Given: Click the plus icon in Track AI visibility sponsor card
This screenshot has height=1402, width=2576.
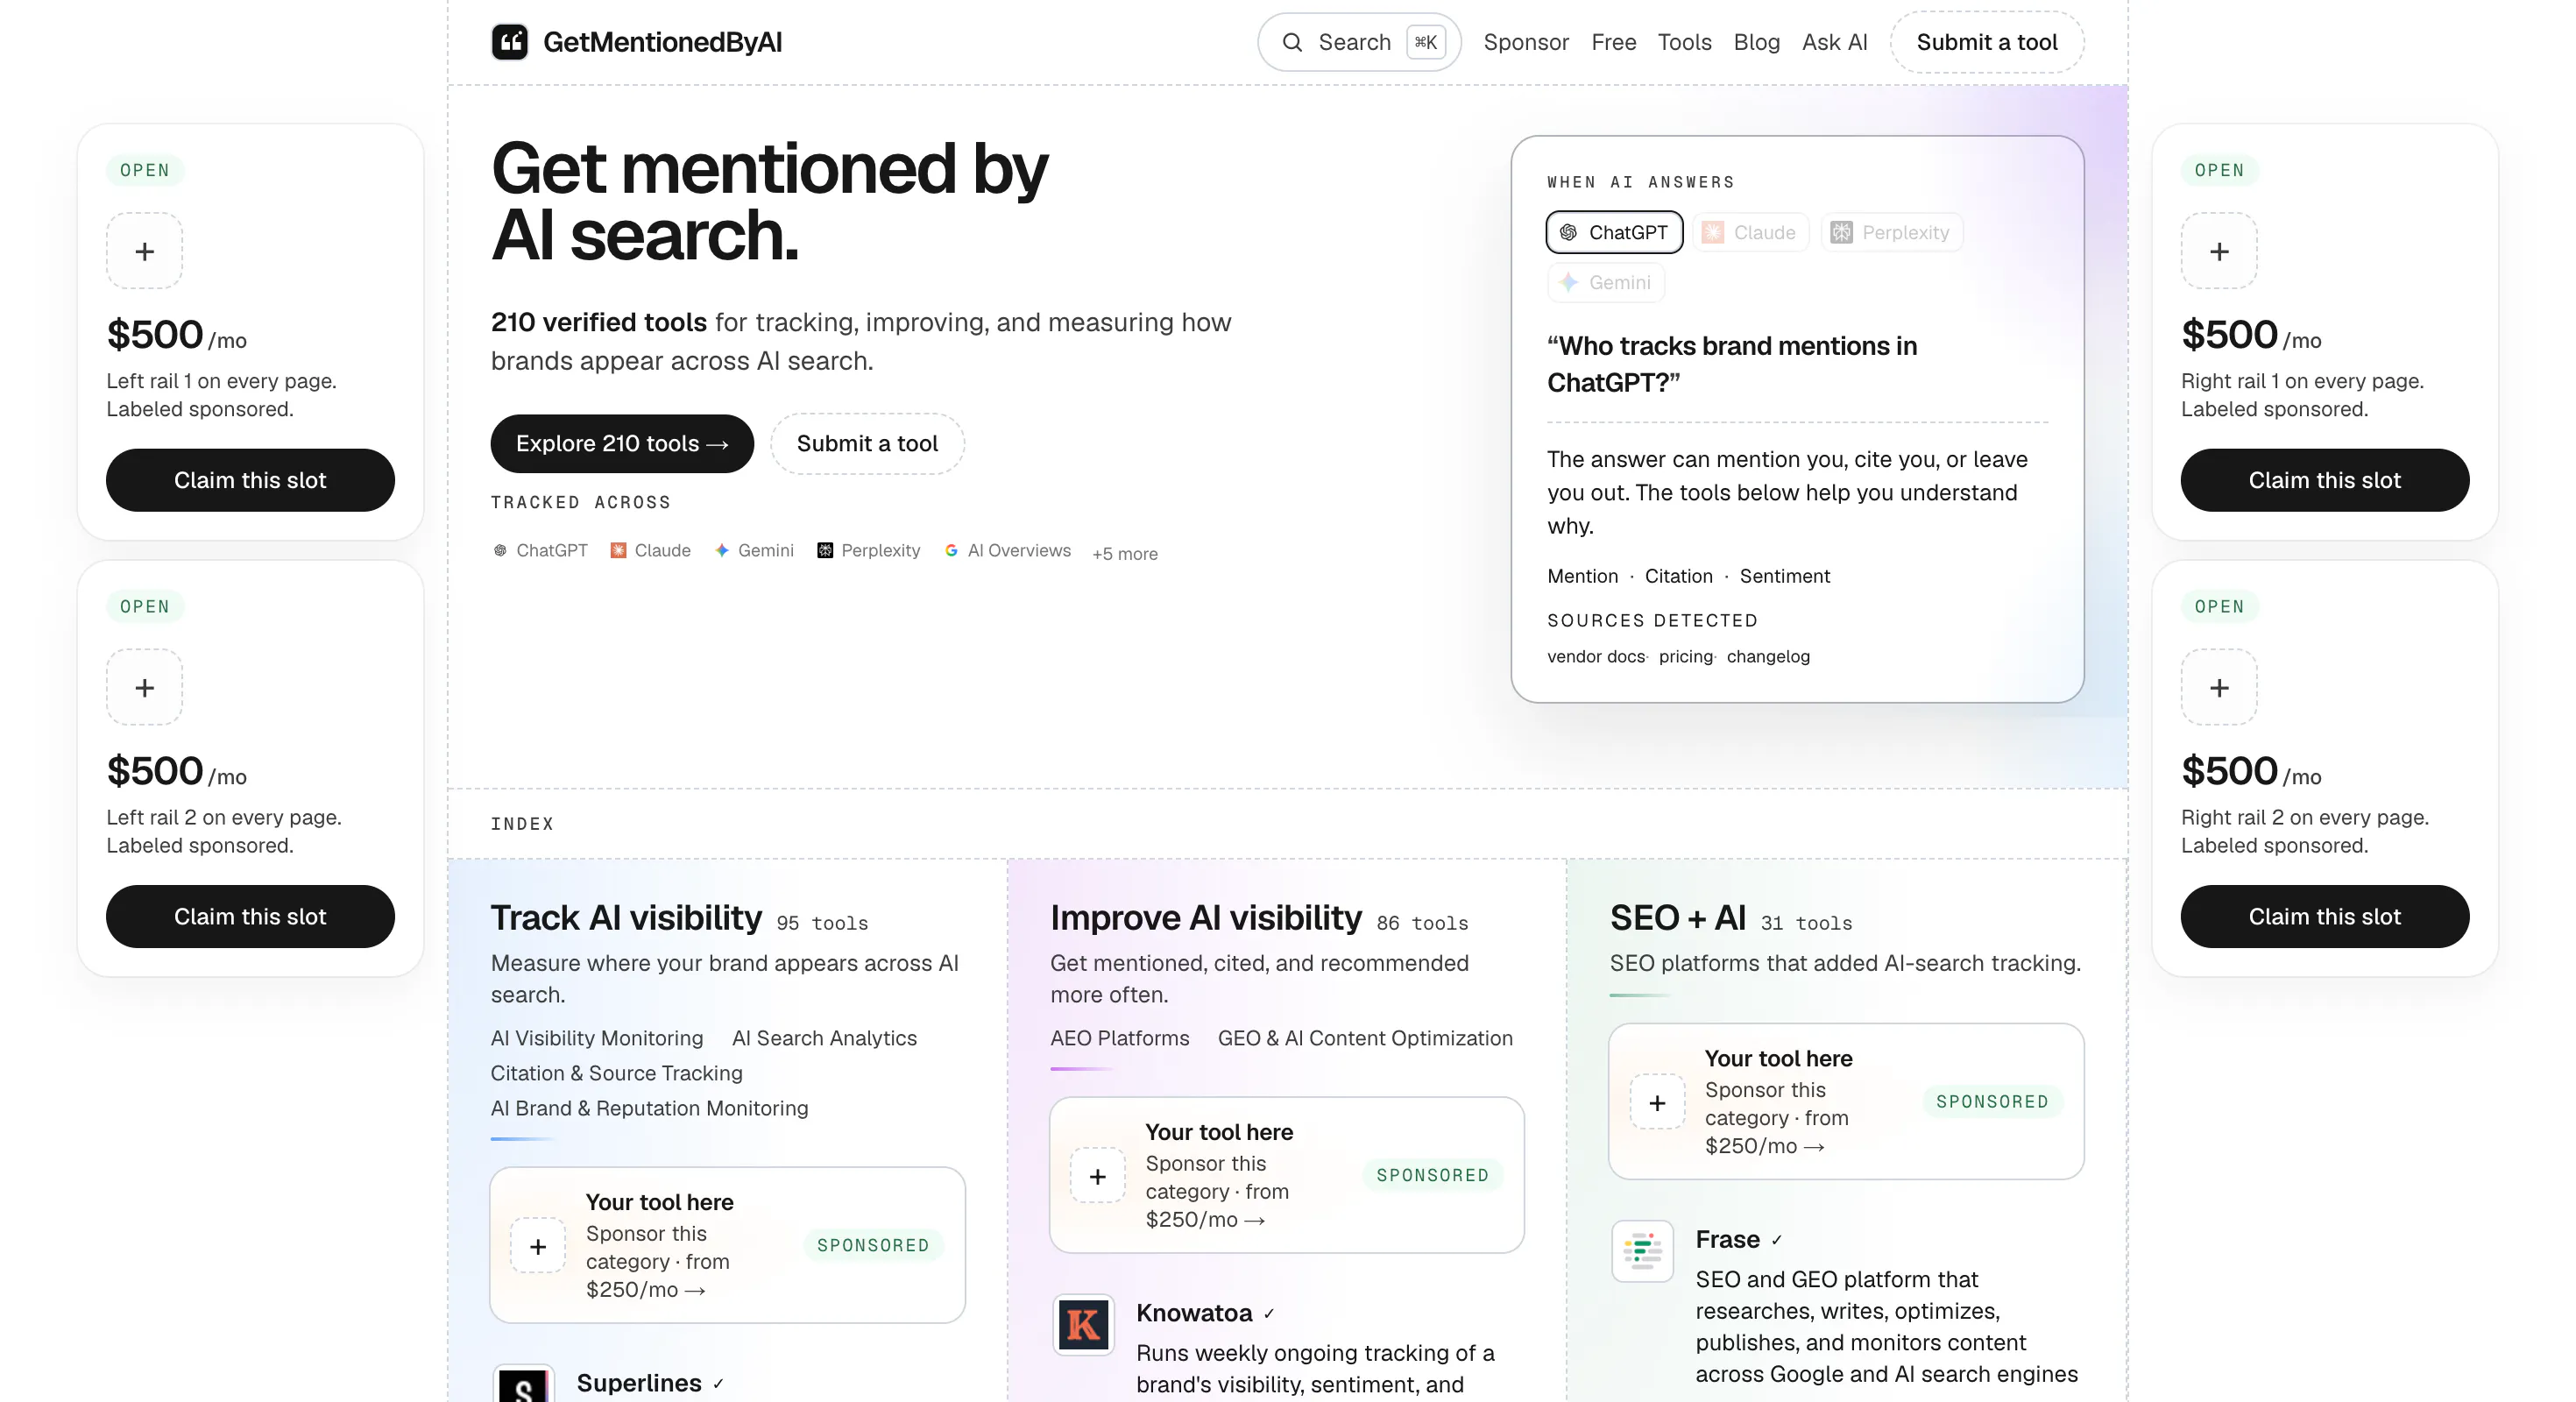Looking at the screenshot, I should pos(538,1246).
